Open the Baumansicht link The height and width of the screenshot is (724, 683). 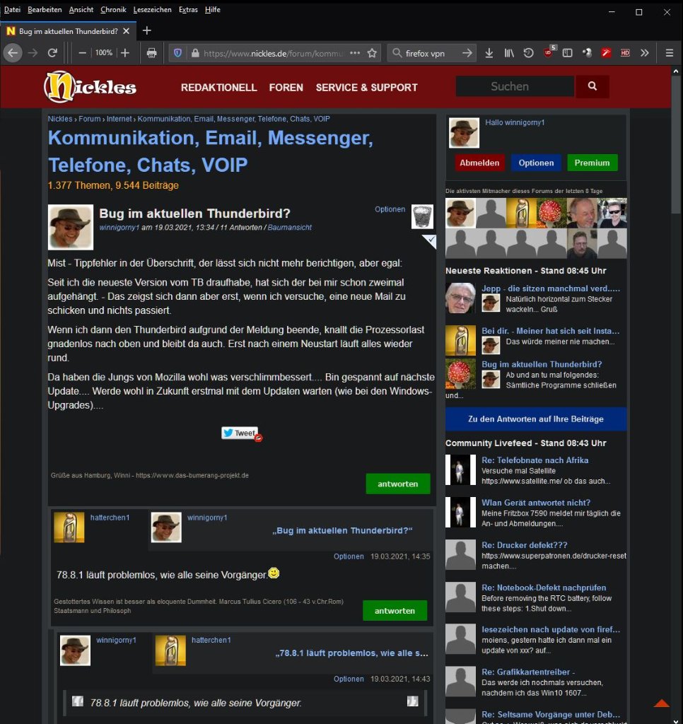click(290, 227)
